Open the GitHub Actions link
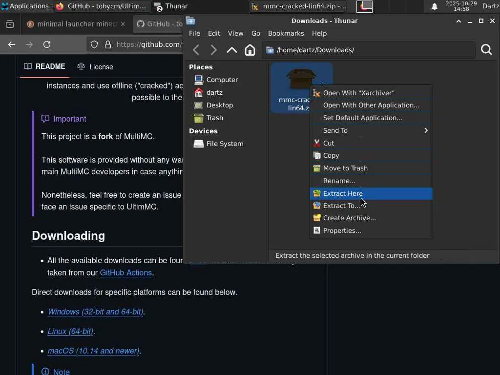The height and width of the screenshot is (375, 500). [125, 273]
